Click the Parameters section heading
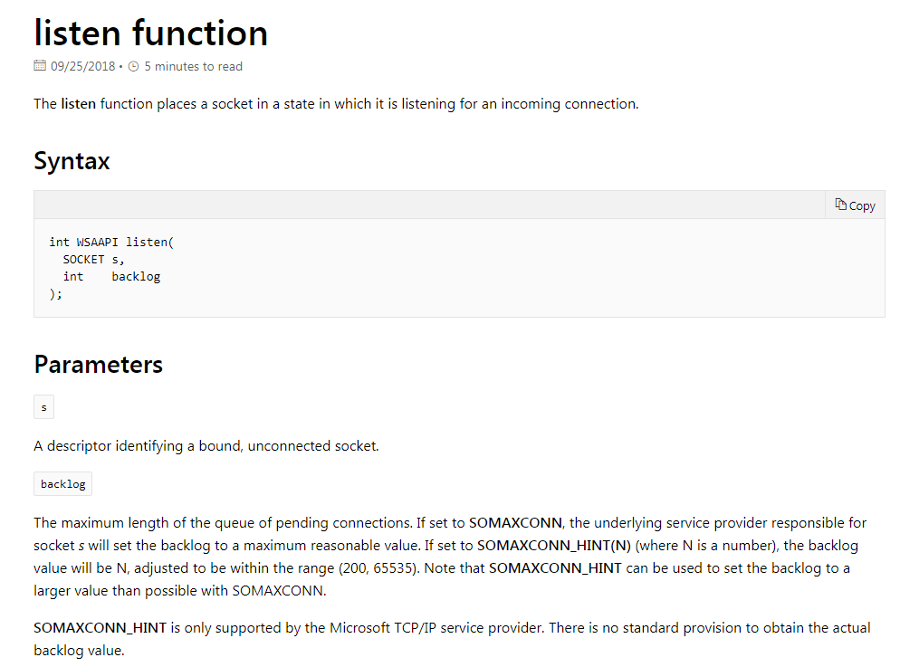This screenshot has height=667, width=900. pyautogui.click(x=98, y=364)
